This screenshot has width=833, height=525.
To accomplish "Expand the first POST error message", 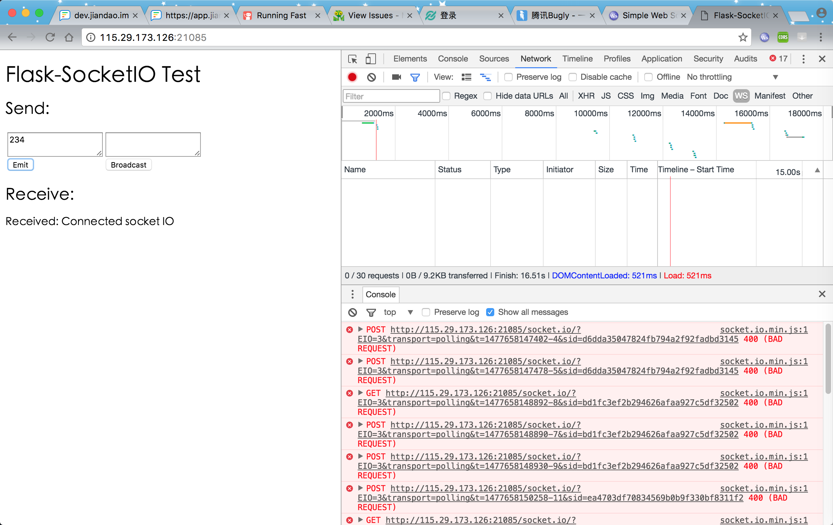I will pyautogui.click(x=360, y=329).
